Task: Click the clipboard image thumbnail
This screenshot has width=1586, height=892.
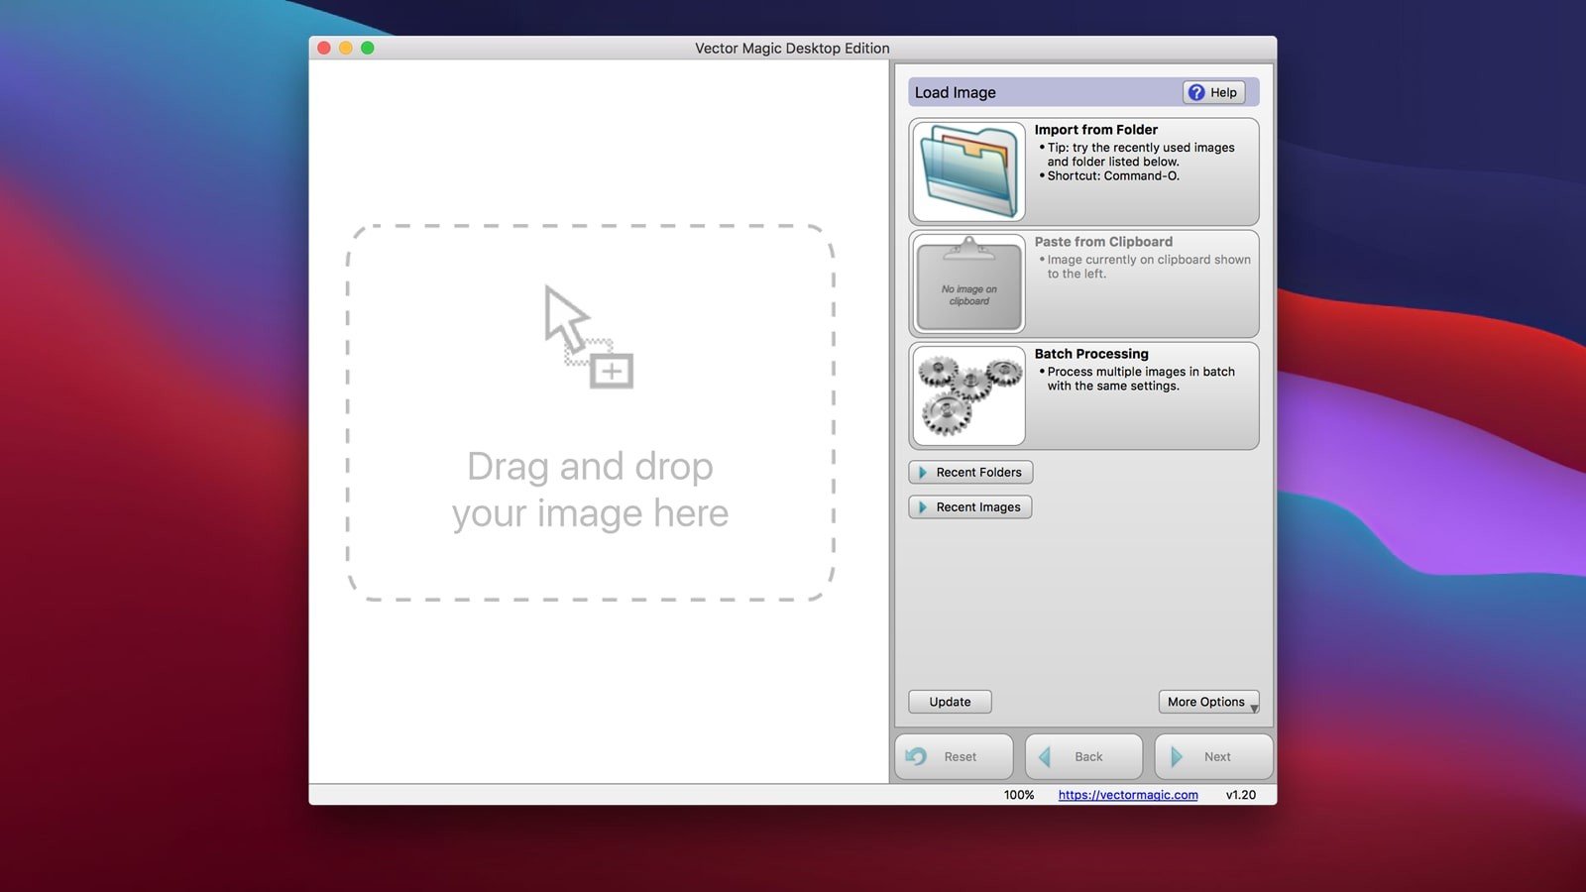Action: point(968,284)
